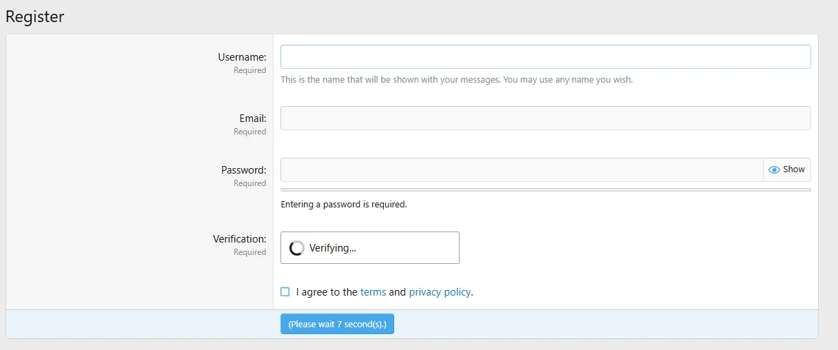This screenshot has height=350, width=838.
Task: Click the 'Entering a password is required' message
Action: pos(343,205)
